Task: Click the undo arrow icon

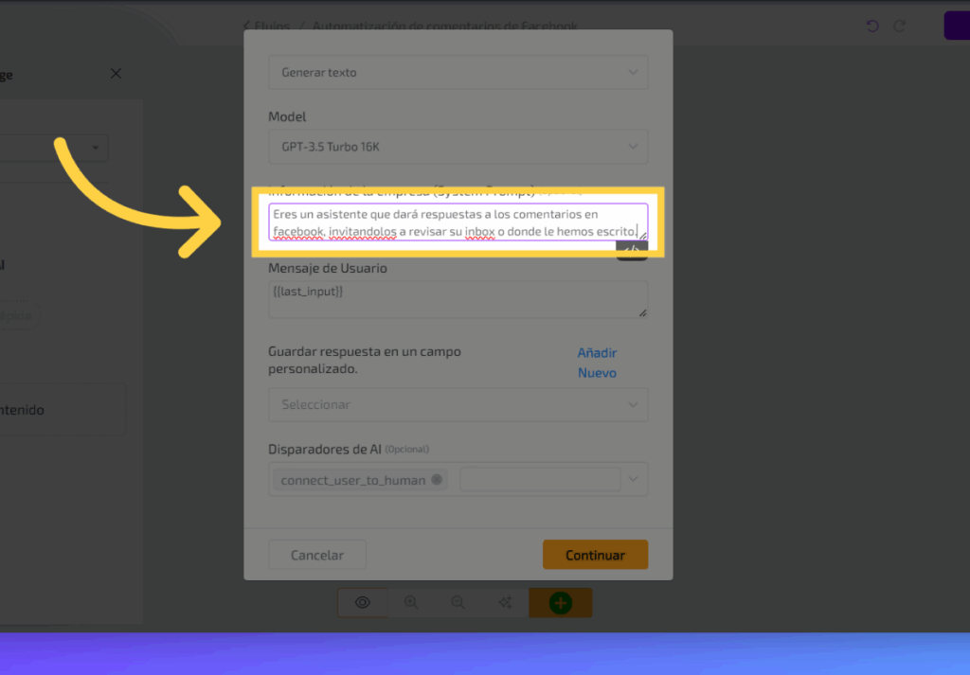Action: coord(872,27)
